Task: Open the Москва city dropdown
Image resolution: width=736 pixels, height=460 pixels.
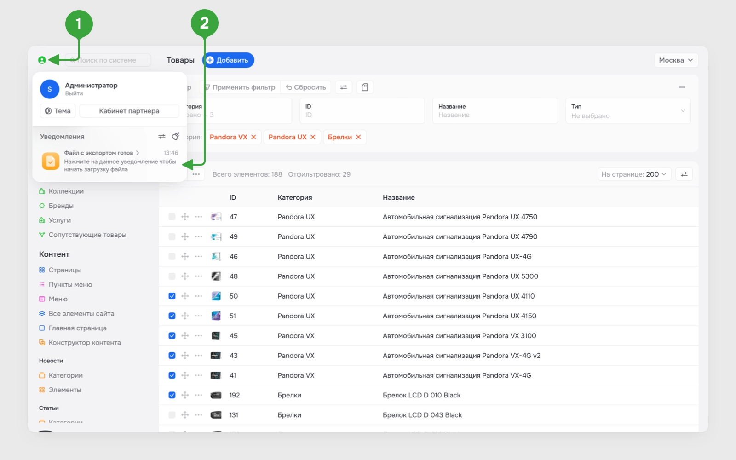Action: point(676,60)
